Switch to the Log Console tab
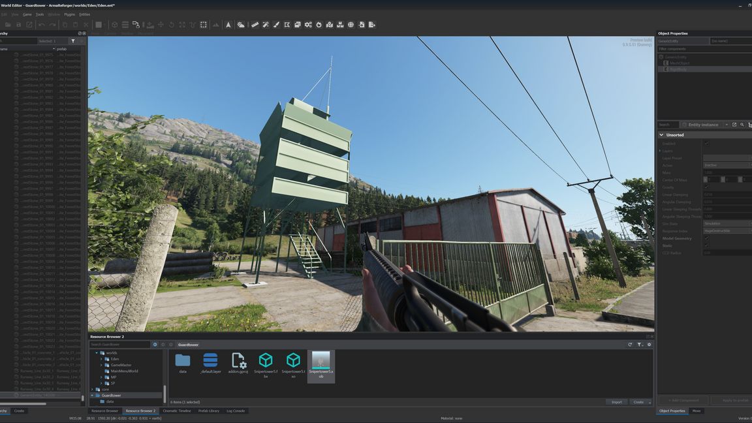Viewport: 752px width, 423px height. point(236,411)
